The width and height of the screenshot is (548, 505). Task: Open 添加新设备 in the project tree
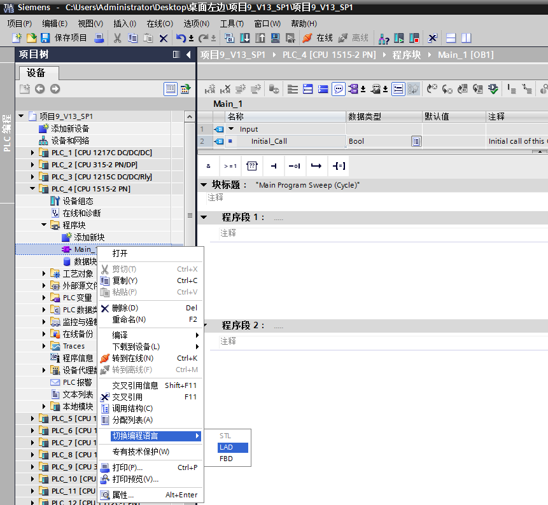click(x=70, y=128)
